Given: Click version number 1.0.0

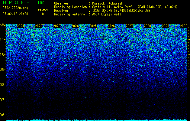Looking at the screenshot, I should pyautogui.click(x=41, y=3).
